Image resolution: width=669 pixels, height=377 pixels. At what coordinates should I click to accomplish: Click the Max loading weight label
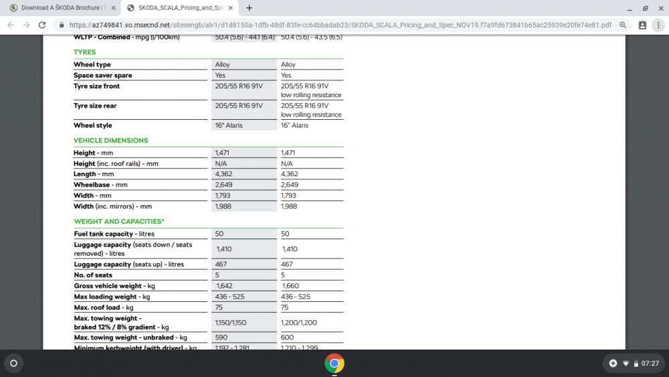112,297
